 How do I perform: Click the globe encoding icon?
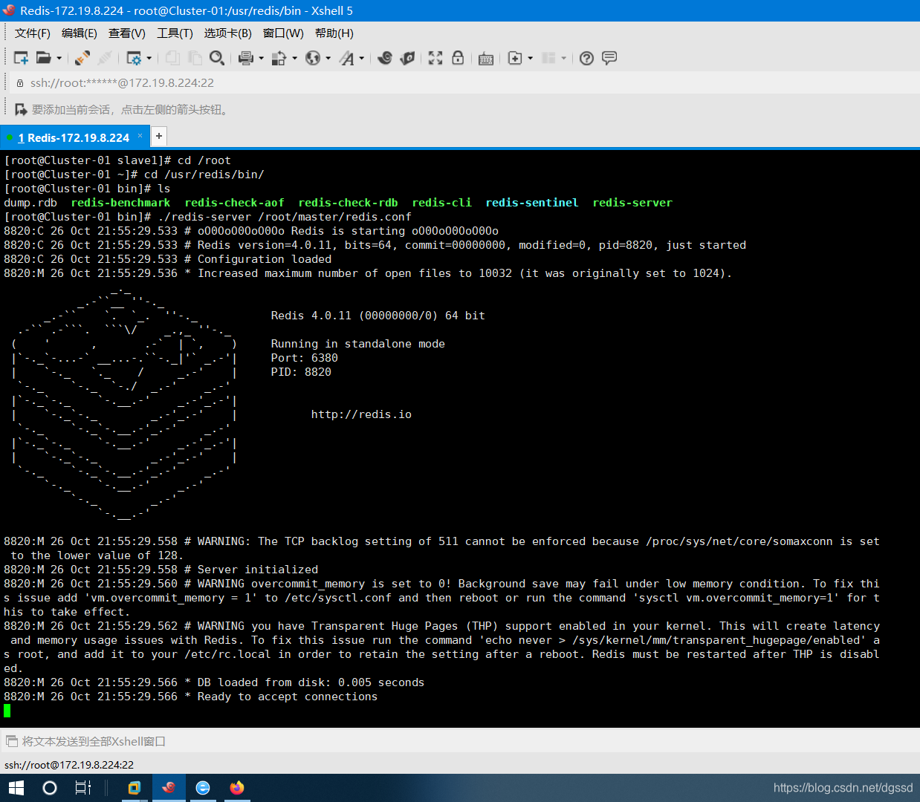tap(313, 58)
